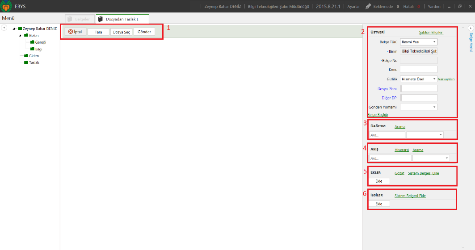
Task: Switch to the Dosyadan Taslak tab
Action: coord(122,19)
